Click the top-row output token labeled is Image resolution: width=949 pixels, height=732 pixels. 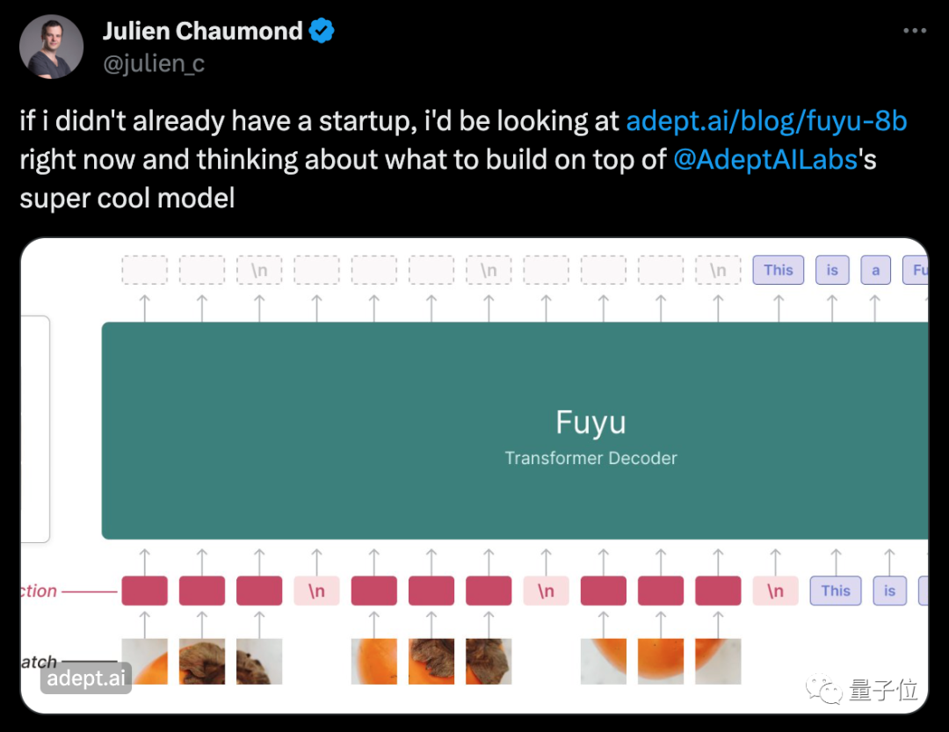pyautogui.click(x=832, y=270)
